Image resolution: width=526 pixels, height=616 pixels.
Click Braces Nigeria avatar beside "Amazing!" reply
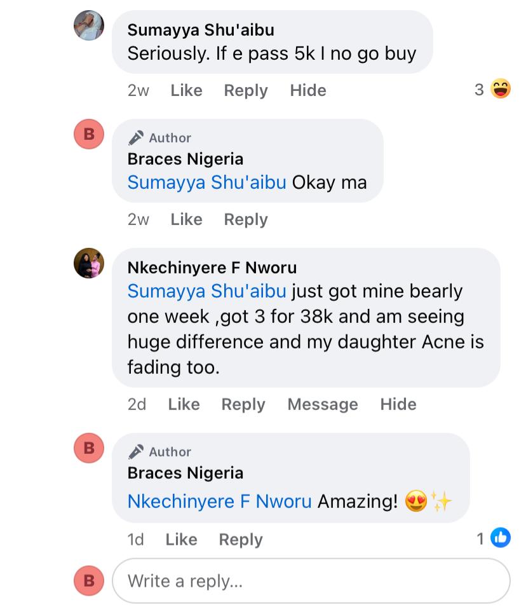[89, 448]
